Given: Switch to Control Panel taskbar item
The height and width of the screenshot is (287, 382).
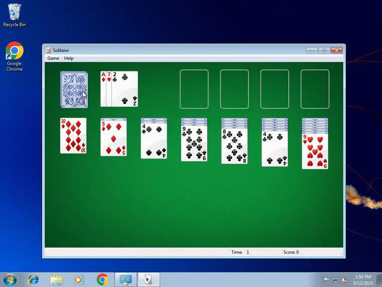Looking at the screenshot, I should click(x=126, y=280).
